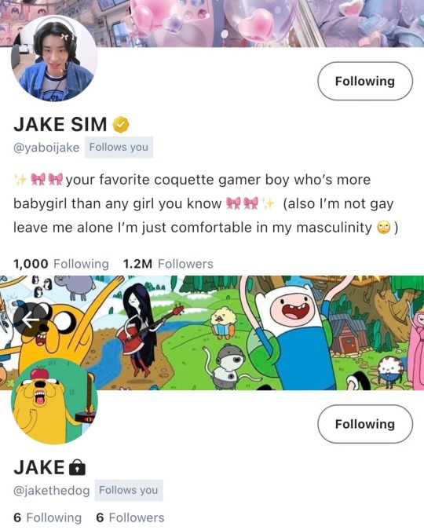424x530 pixels.
Task: Toggle Following button on JAKE SIM profile
Action: 365,81
